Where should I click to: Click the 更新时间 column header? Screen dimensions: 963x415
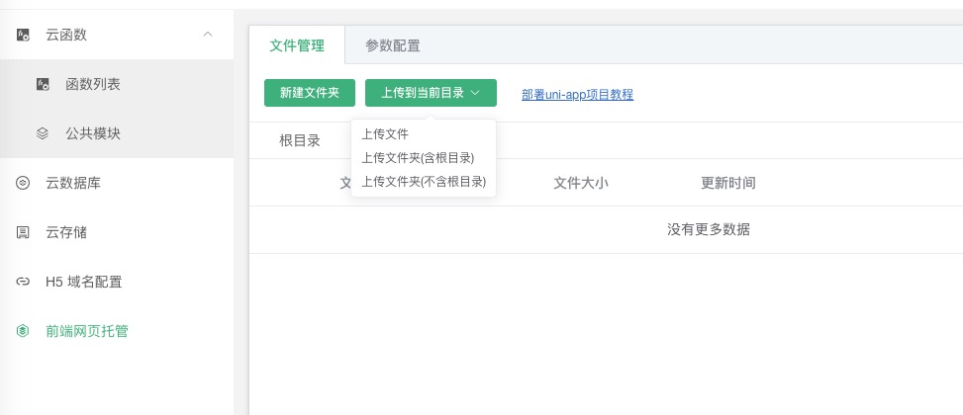728,183
